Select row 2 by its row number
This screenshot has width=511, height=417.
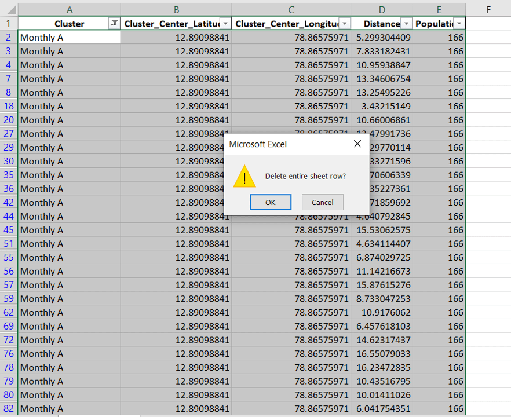(9, 36)
